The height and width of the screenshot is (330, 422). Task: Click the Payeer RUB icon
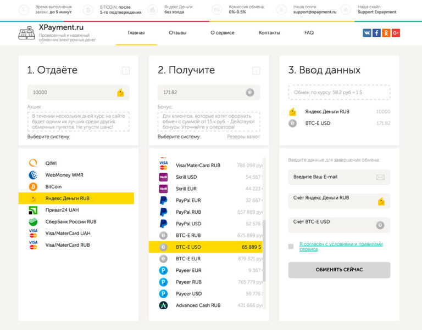pos(163,282)
